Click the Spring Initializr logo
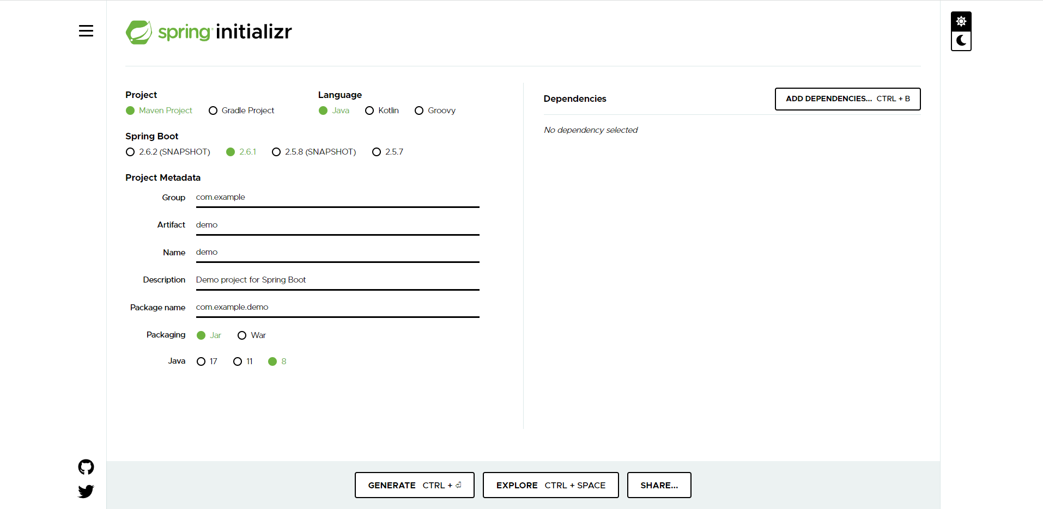The height and width of the screenshot is (509, 1043). point(209,32)
